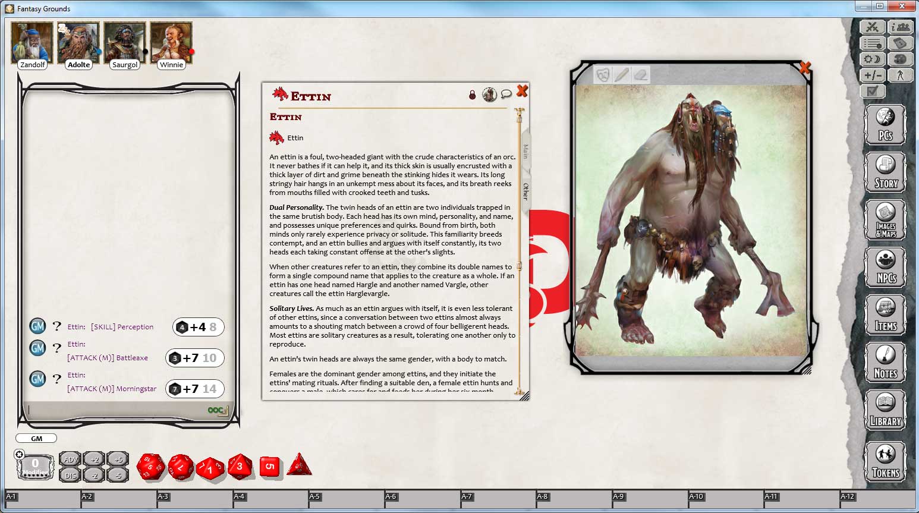Click the scrollbar thumb on the Ettin description
This screenshot has height=513, width=919.
(x=518, y=266)
